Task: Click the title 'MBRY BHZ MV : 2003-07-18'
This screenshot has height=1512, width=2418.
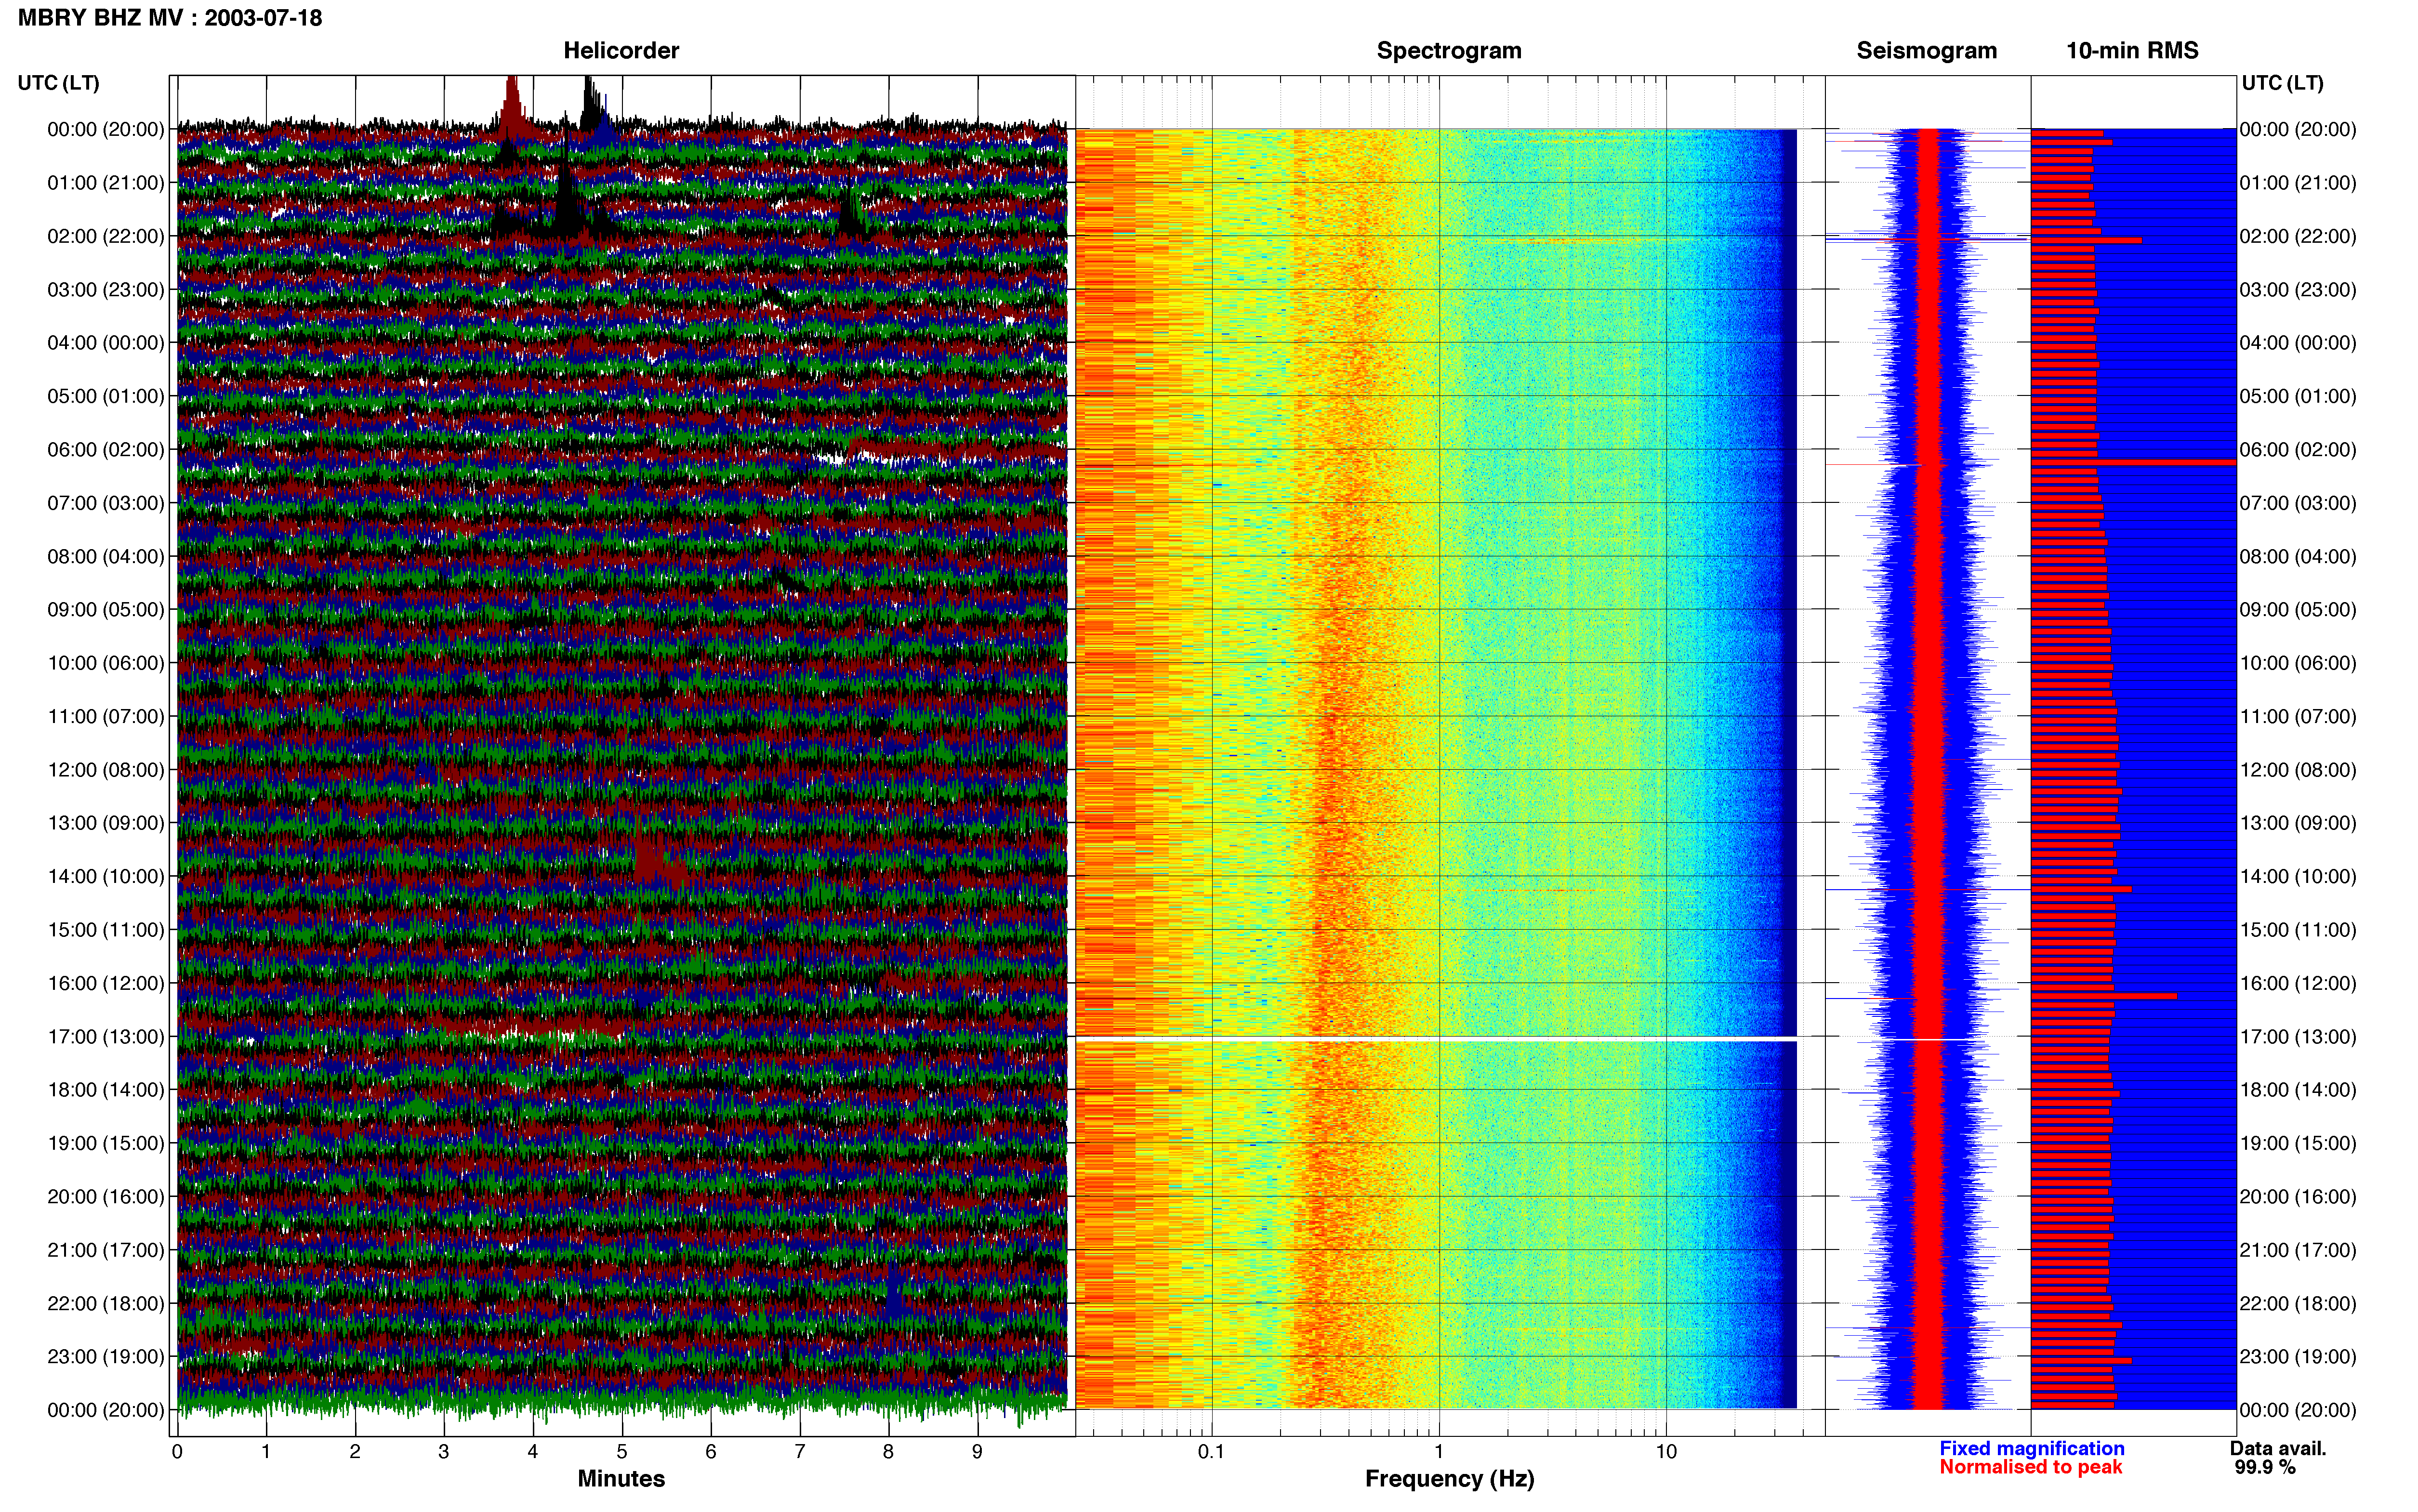Action: pyautogui.click(x=170, y=18)
